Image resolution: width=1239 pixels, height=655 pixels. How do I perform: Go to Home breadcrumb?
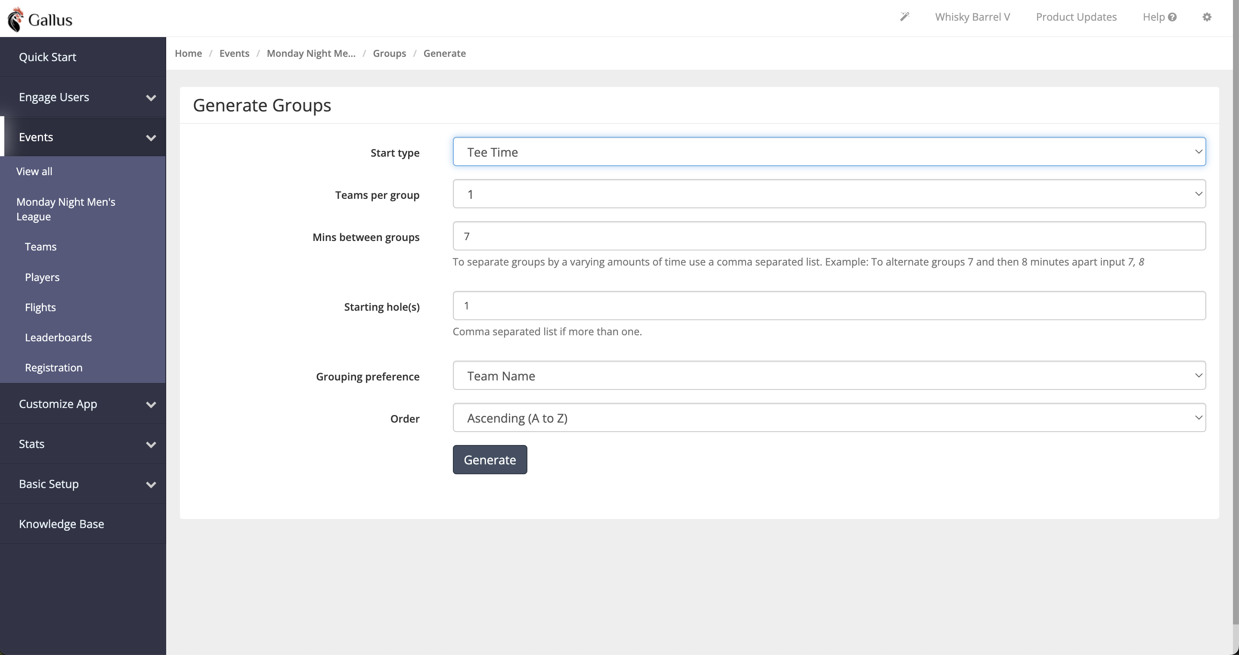(188, 53)
